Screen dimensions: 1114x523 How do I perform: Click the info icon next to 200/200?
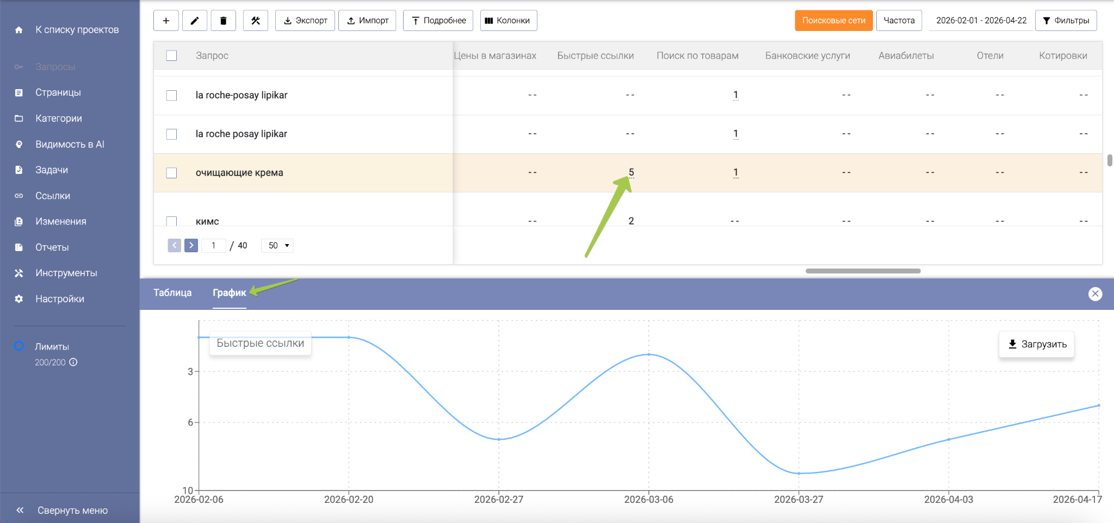point(73,362)
